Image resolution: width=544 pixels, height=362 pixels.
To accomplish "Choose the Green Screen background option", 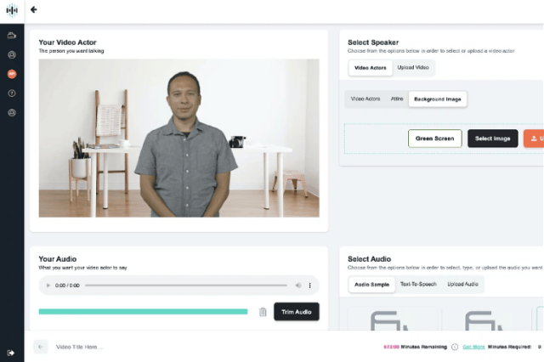I will [434, 139].
